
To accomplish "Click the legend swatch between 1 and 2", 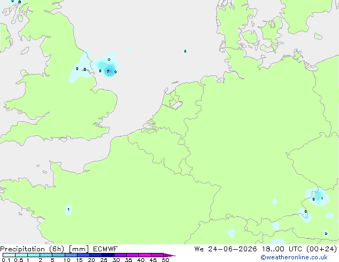I will [34, 255].
